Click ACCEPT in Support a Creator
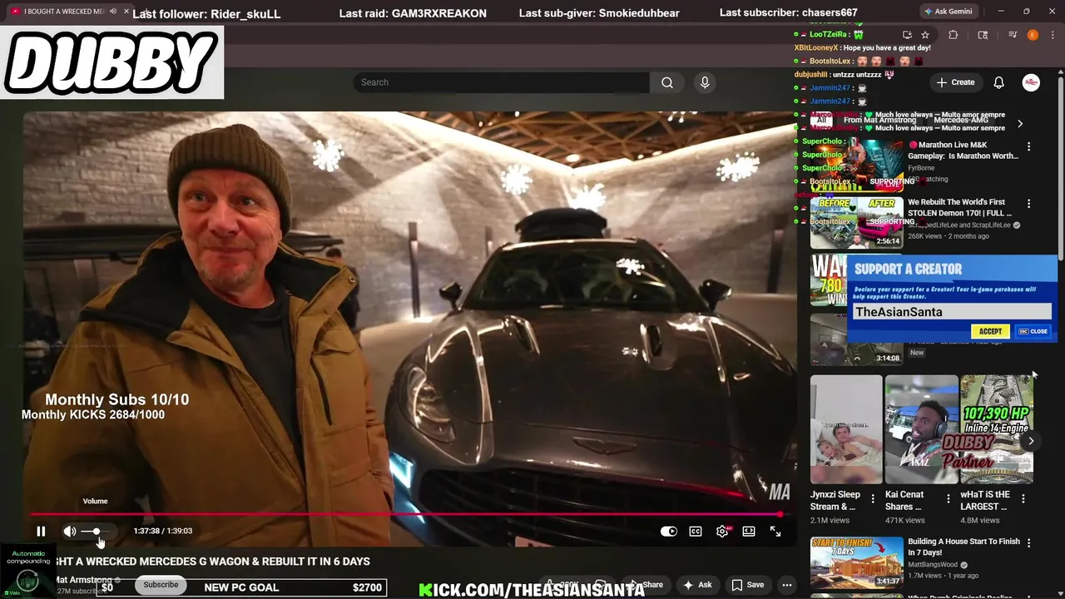This screenshot has height=599, width=1065. click(x=990, y=331)
